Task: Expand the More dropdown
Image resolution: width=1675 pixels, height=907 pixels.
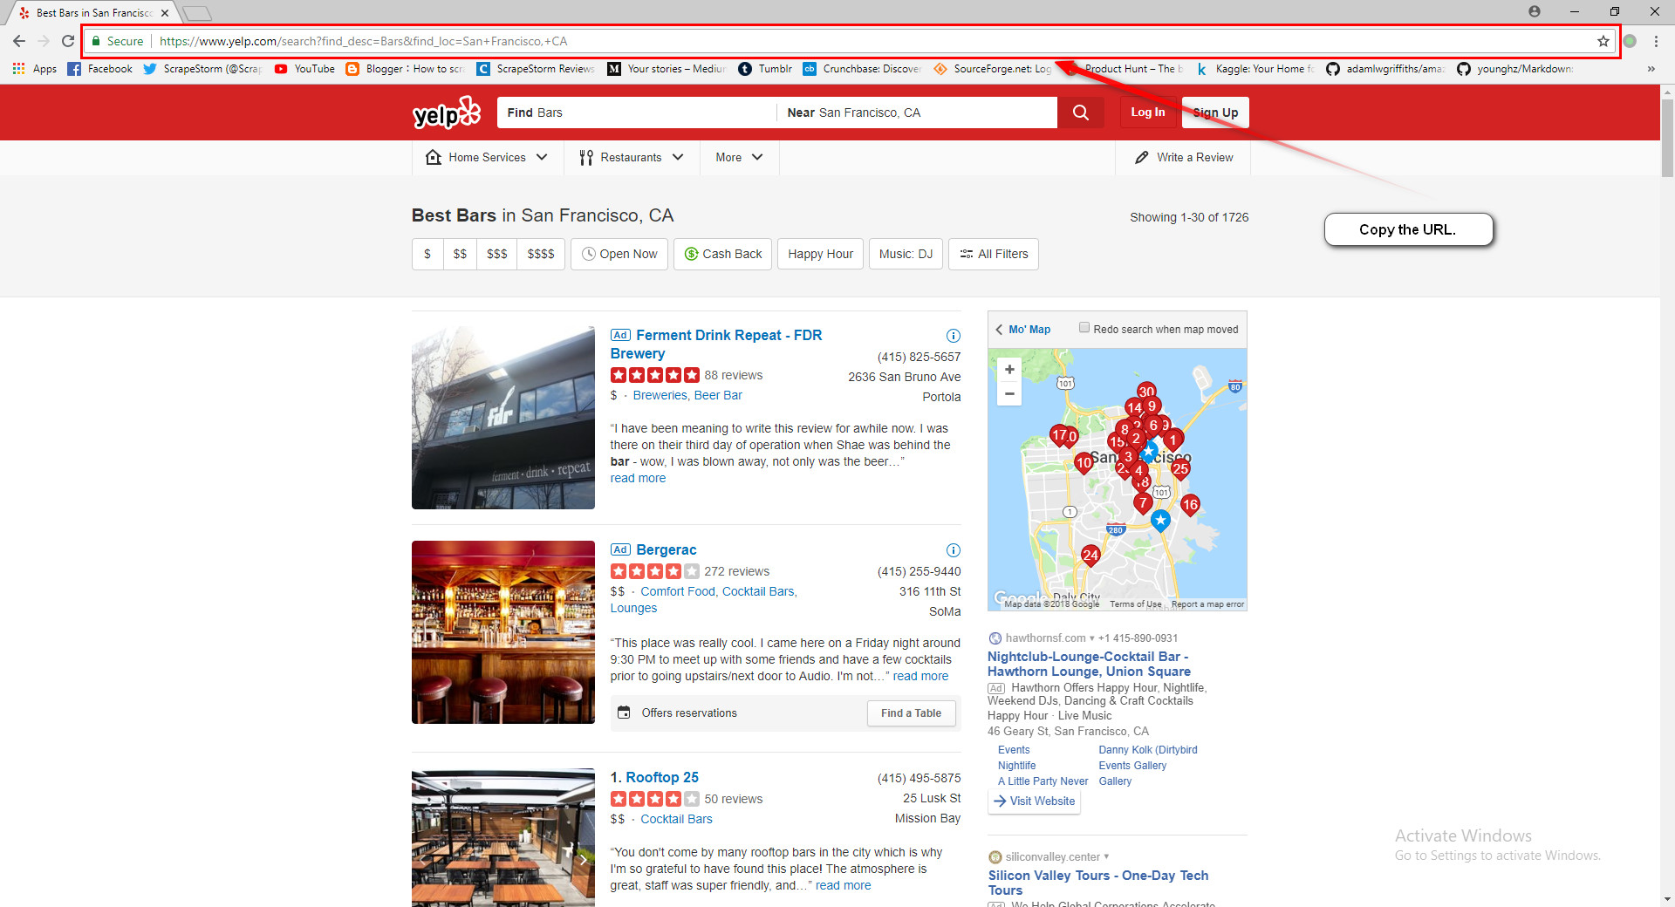Action: tap(740, 158)
